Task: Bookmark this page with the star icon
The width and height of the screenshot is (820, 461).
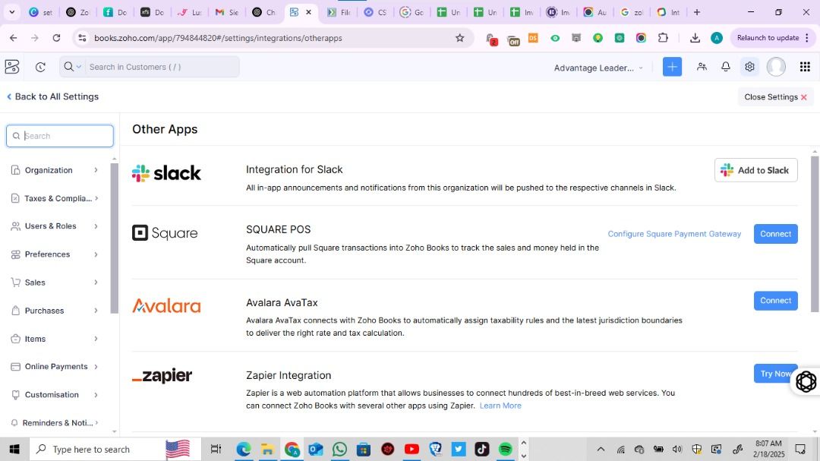Action: (x=459, y=38)
